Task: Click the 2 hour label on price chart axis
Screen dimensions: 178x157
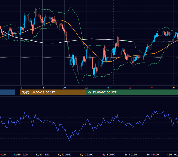Action: (x=130, y=88)
